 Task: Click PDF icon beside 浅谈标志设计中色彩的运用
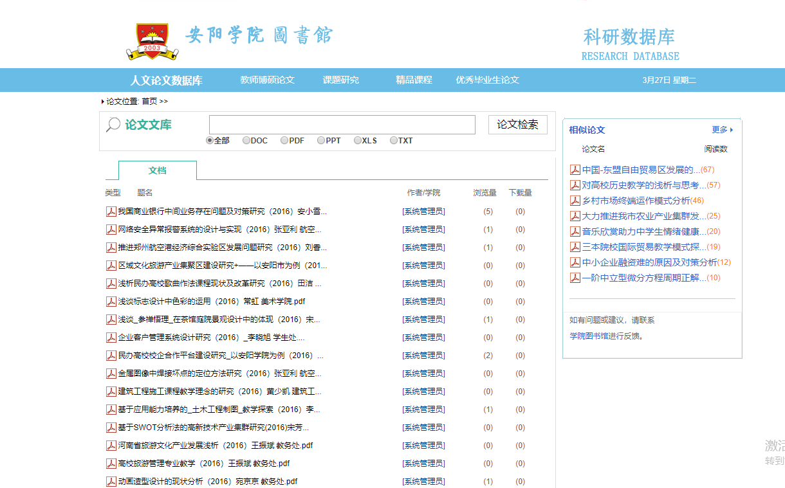(x=111, y=302)
